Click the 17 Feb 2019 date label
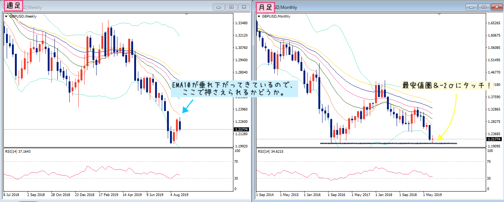Viewport: 504px width, 202px height. 108,195
